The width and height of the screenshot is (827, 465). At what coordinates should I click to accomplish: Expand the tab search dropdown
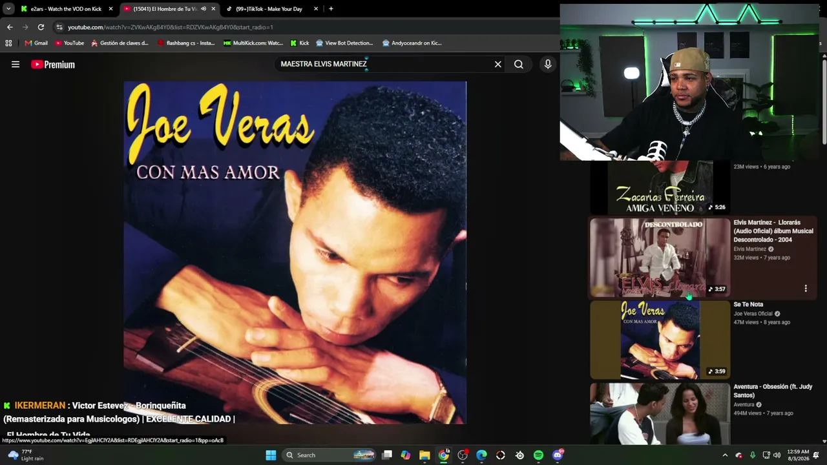click(8, 9)
